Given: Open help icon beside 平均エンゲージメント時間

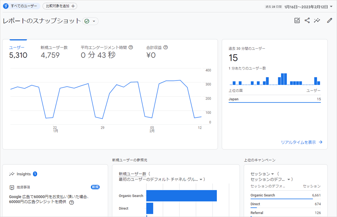Looking at the screenshot, I should (x=131, y=47).
